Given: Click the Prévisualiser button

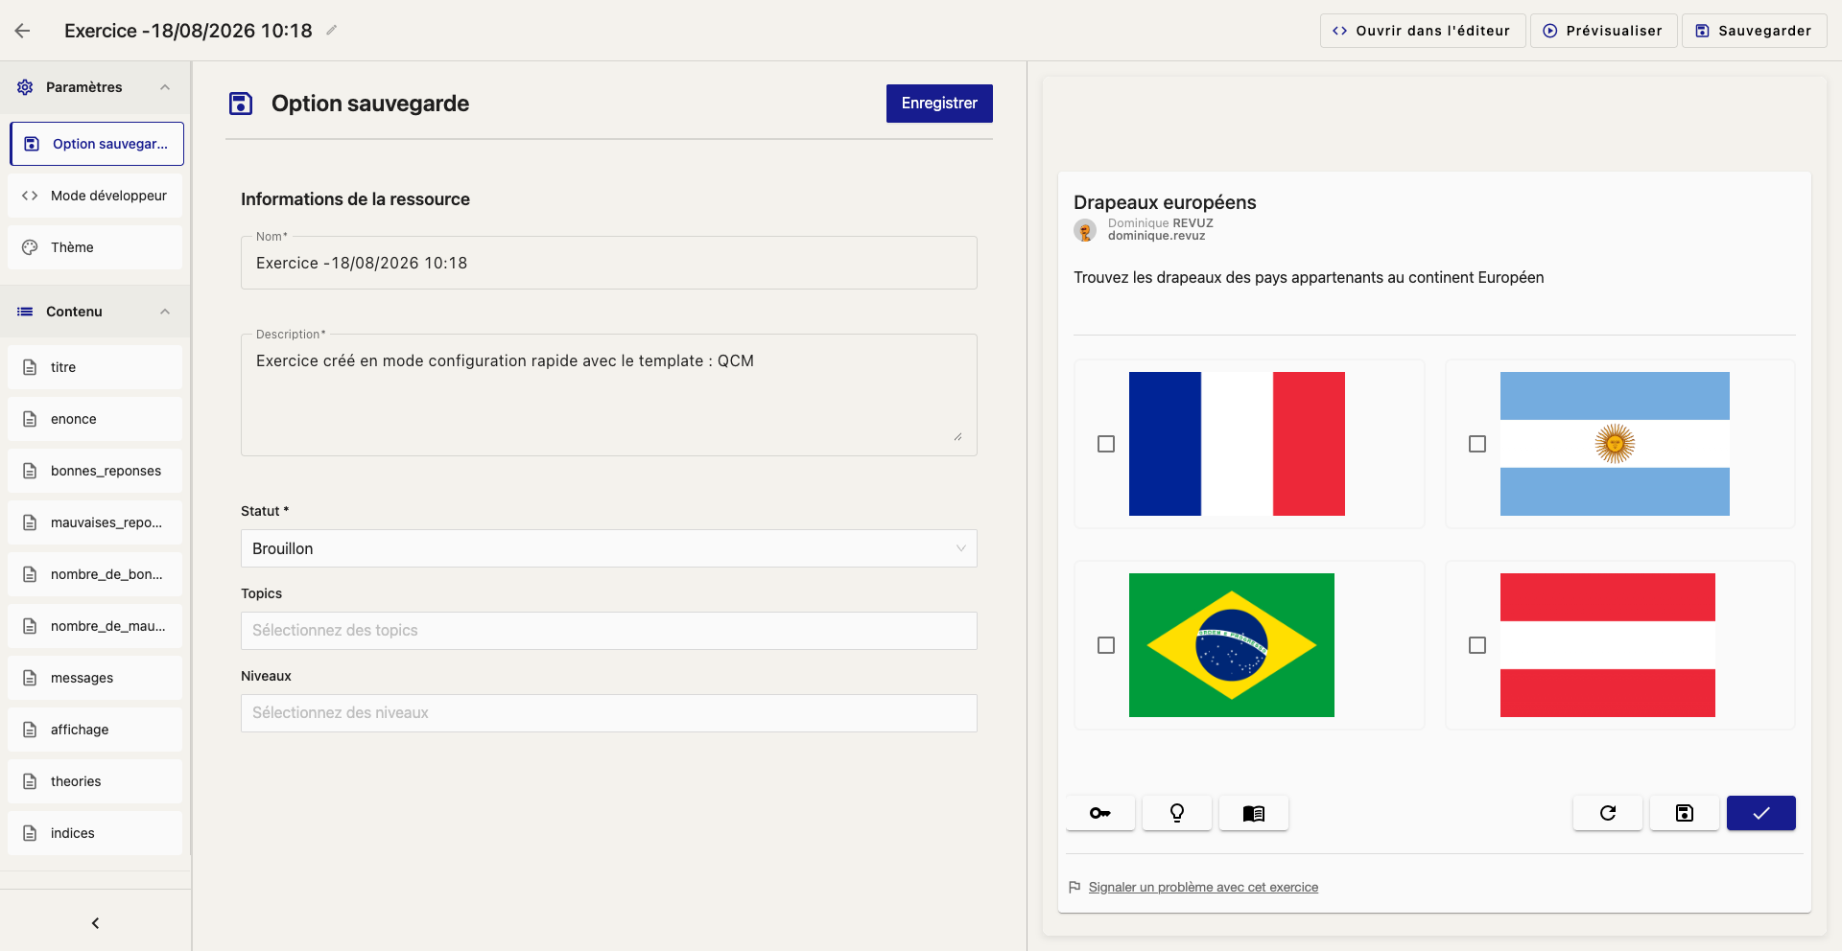Looking at the screenshot, I should [x=1602, y=31].
